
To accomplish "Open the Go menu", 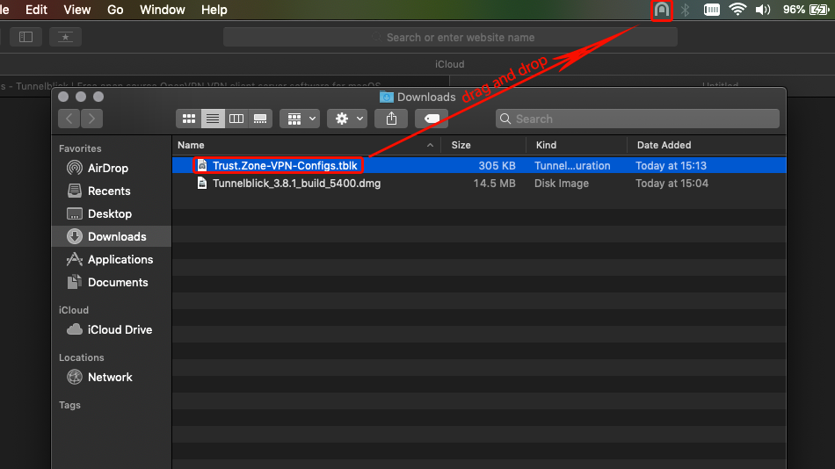I will coord(115,10).
